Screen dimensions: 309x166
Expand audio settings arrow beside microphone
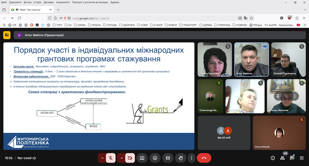[x=102, y=158]
